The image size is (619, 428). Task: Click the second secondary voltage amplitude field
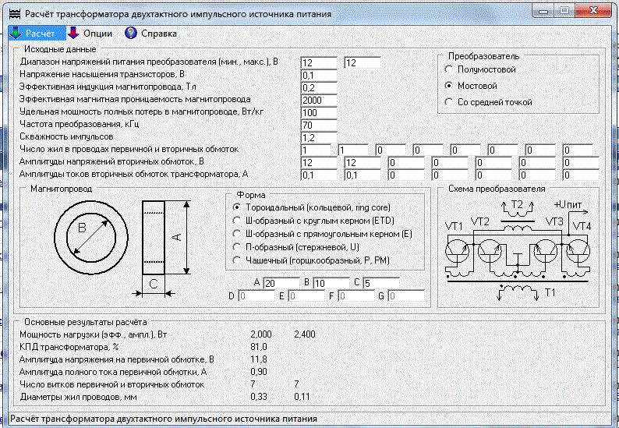pos(363,163)
